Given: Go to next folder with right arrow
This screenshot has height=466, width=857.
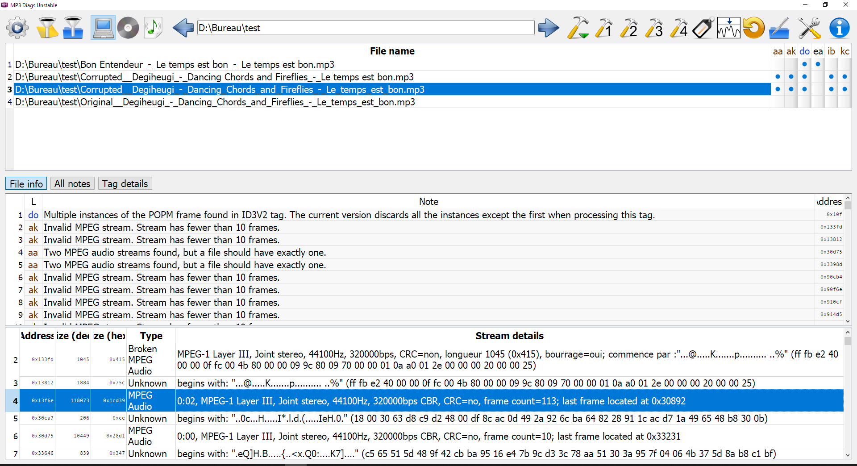Looking at the screenshot, I should pos(549,28).
